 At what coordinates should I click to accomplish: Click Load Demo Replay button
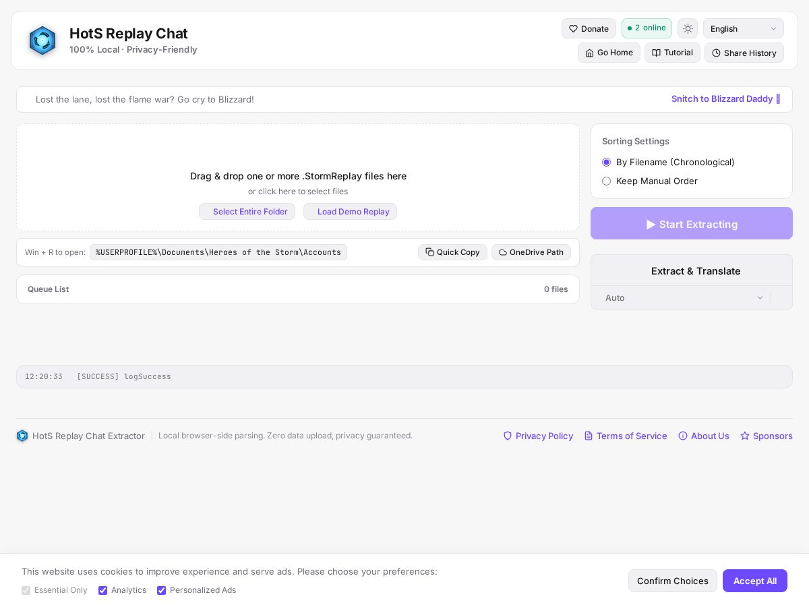(x=350, y=212)
